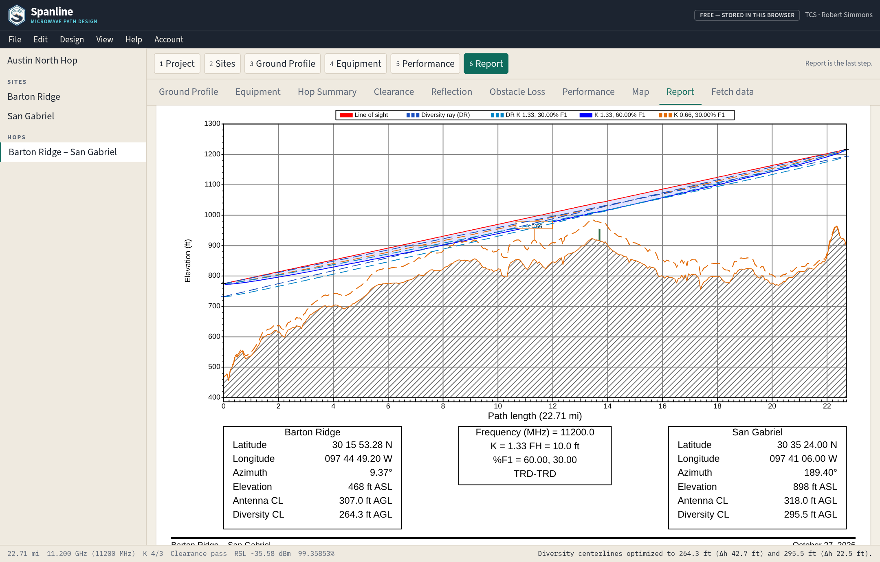
Task: Switch to the Performance sub-tab
Action: pos(589,92)
